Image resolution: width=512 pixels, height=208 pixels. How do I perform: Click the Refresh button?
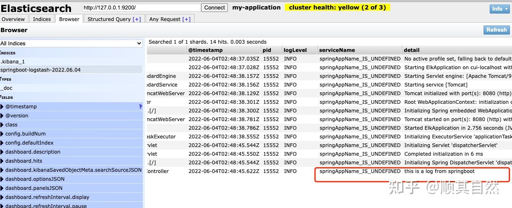[496, 30]
